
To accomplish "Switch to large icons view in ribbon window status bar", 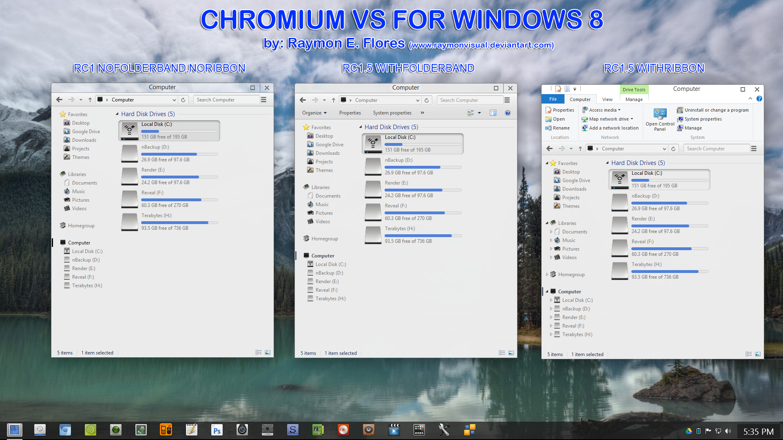I will [x=758, y=354].
